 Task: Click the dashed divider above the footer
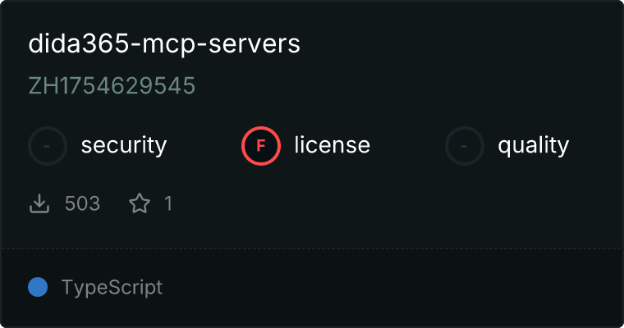[312, 248]
